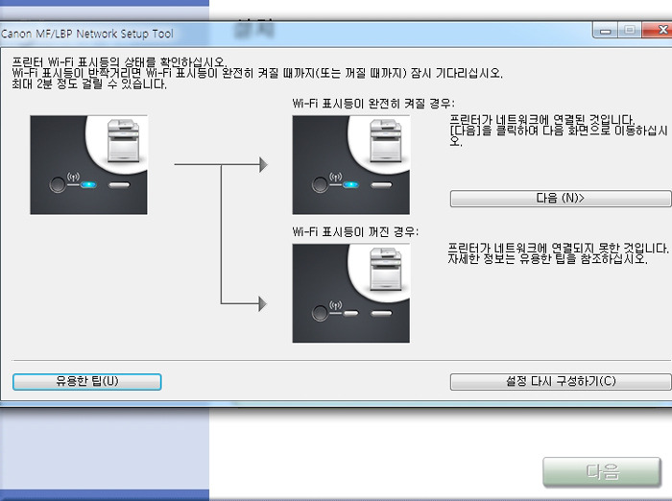
Task: Select the image under 'Wi-Fi 표시등이 완전히 켜질 경우'
Action: click(351, 165)
